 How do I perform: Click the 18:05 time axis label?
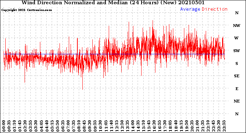tap(170, 126)
